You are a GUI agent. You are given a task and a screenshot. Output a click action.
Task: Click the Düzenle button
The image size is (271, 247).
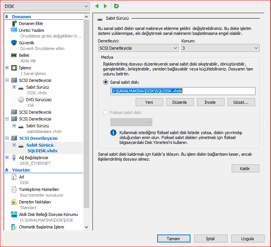click(x=180, y=102)
